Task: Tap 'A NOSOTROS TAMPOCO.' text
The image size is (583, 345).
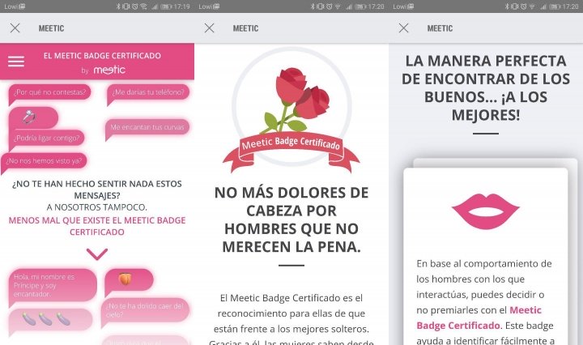Action: point(97,207)
